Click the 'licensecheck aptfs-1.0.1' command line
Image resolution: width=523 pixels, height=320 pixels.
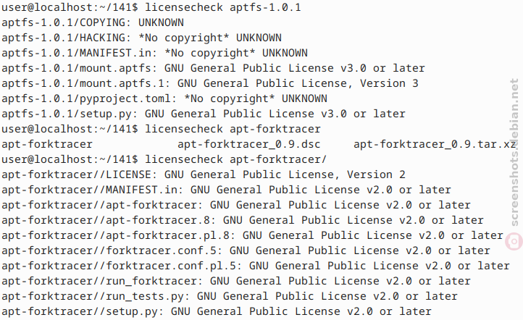coord(151,7)
